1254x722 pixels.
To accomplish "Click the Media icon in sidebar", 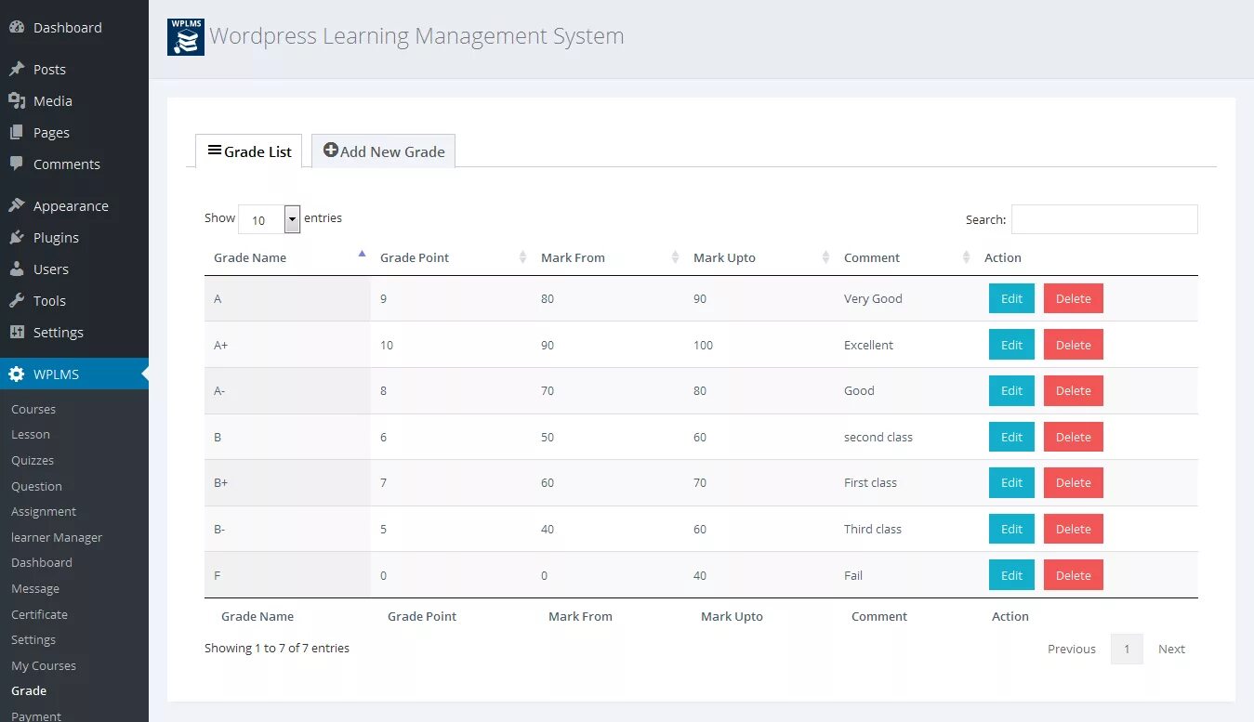I will click(17, 100).
